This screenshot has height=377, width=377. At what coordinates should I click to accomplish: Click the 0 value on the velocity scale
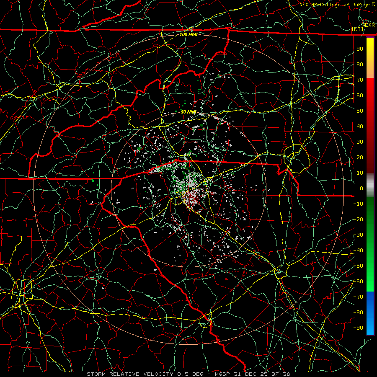(x=362, y=188)
